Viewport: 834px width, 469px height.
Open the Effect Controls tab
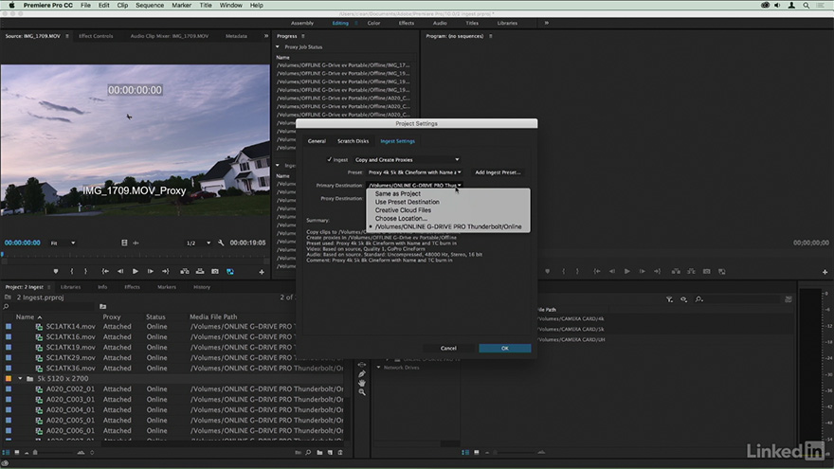pyautogui.click(x=96, y=36)
